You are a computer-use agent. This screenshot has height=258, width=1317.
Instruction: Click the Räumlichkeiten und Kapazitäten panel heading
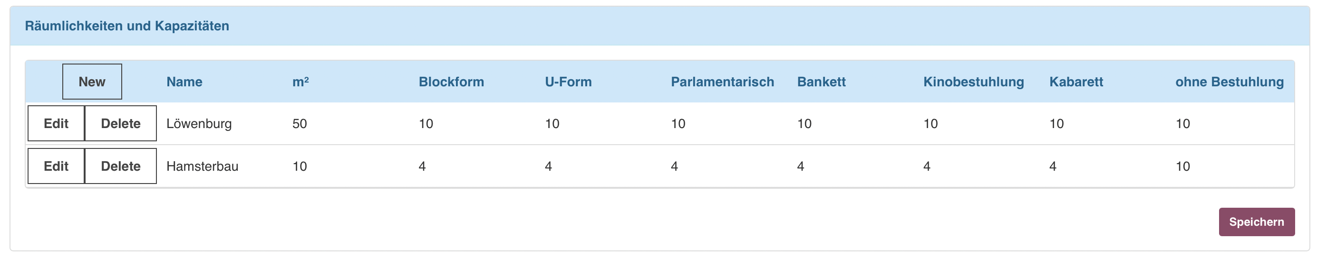(x=127, y=26)
